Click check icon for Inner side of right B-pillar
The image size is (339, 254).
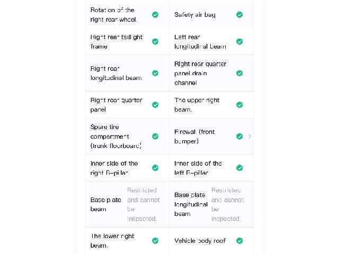(x=155, y=168)
